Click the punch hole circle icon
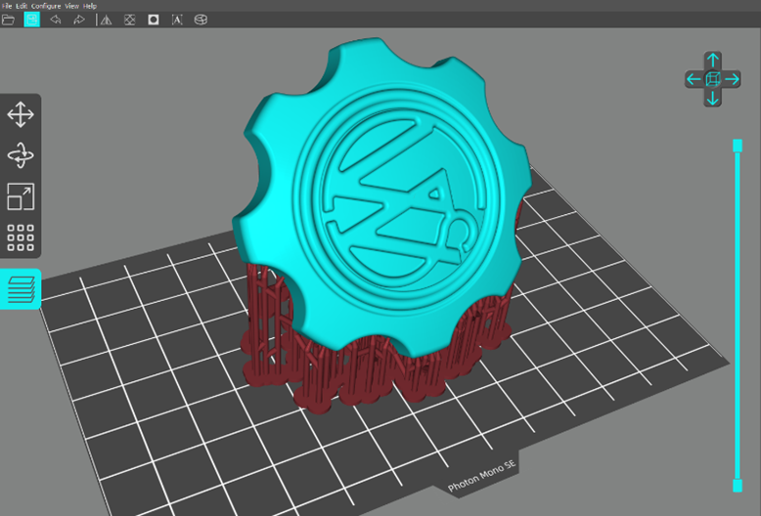 154,20
